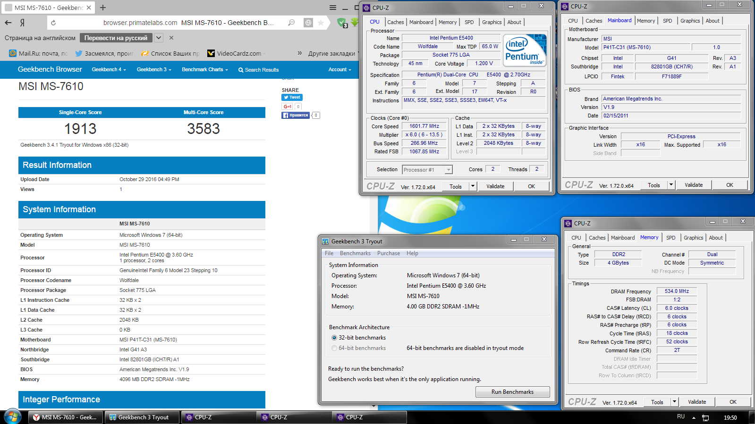Close the translation bar with X
The width and height of the screenshot is (755, 424).
coord(171,38)
